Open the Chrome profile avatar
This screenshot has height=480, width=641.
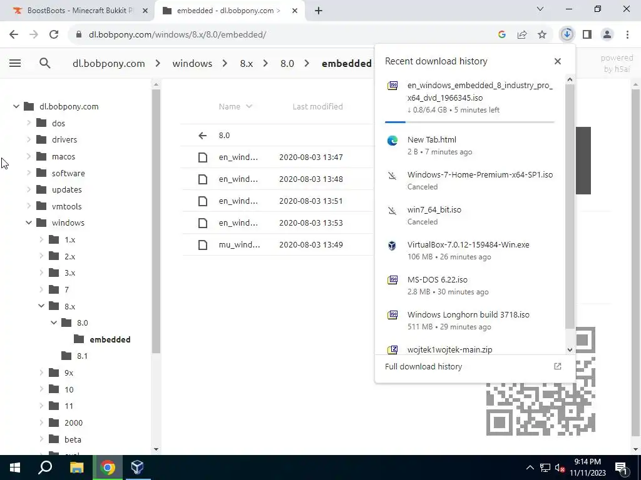coord(607,35)
